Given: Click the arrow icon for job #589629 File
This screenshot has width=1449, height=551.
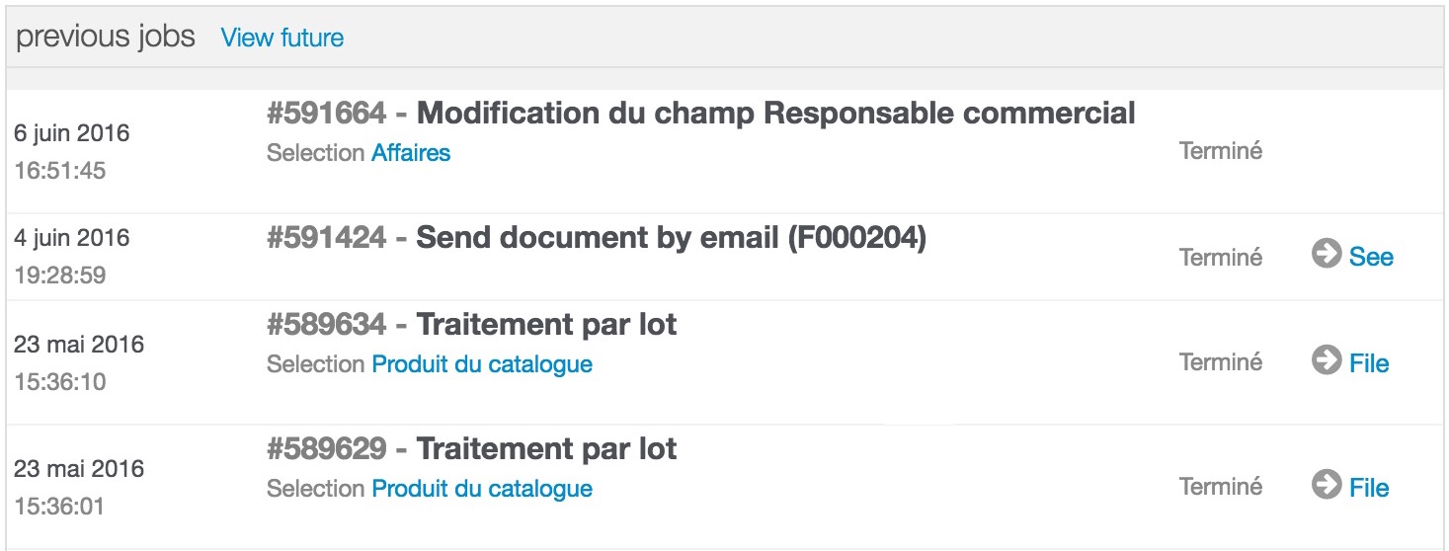Looking at the screenshot, I should click(x=1327, y=486).
